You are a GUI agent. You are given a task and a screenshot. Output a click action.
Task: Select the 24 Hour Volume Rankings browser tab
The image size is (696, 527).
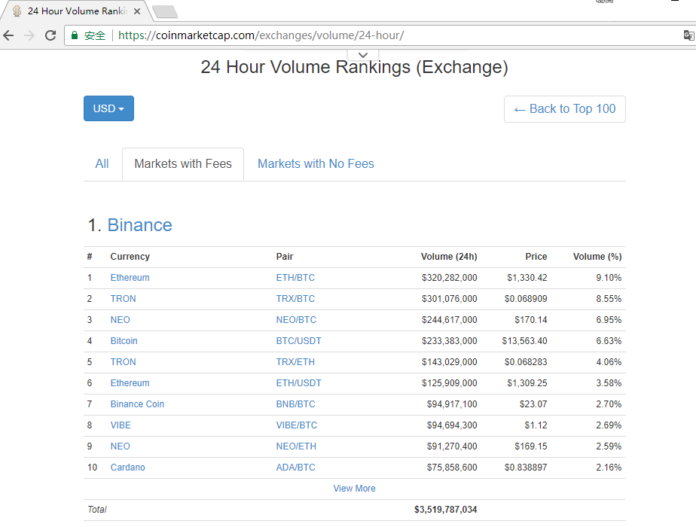[x=75, y=11]
